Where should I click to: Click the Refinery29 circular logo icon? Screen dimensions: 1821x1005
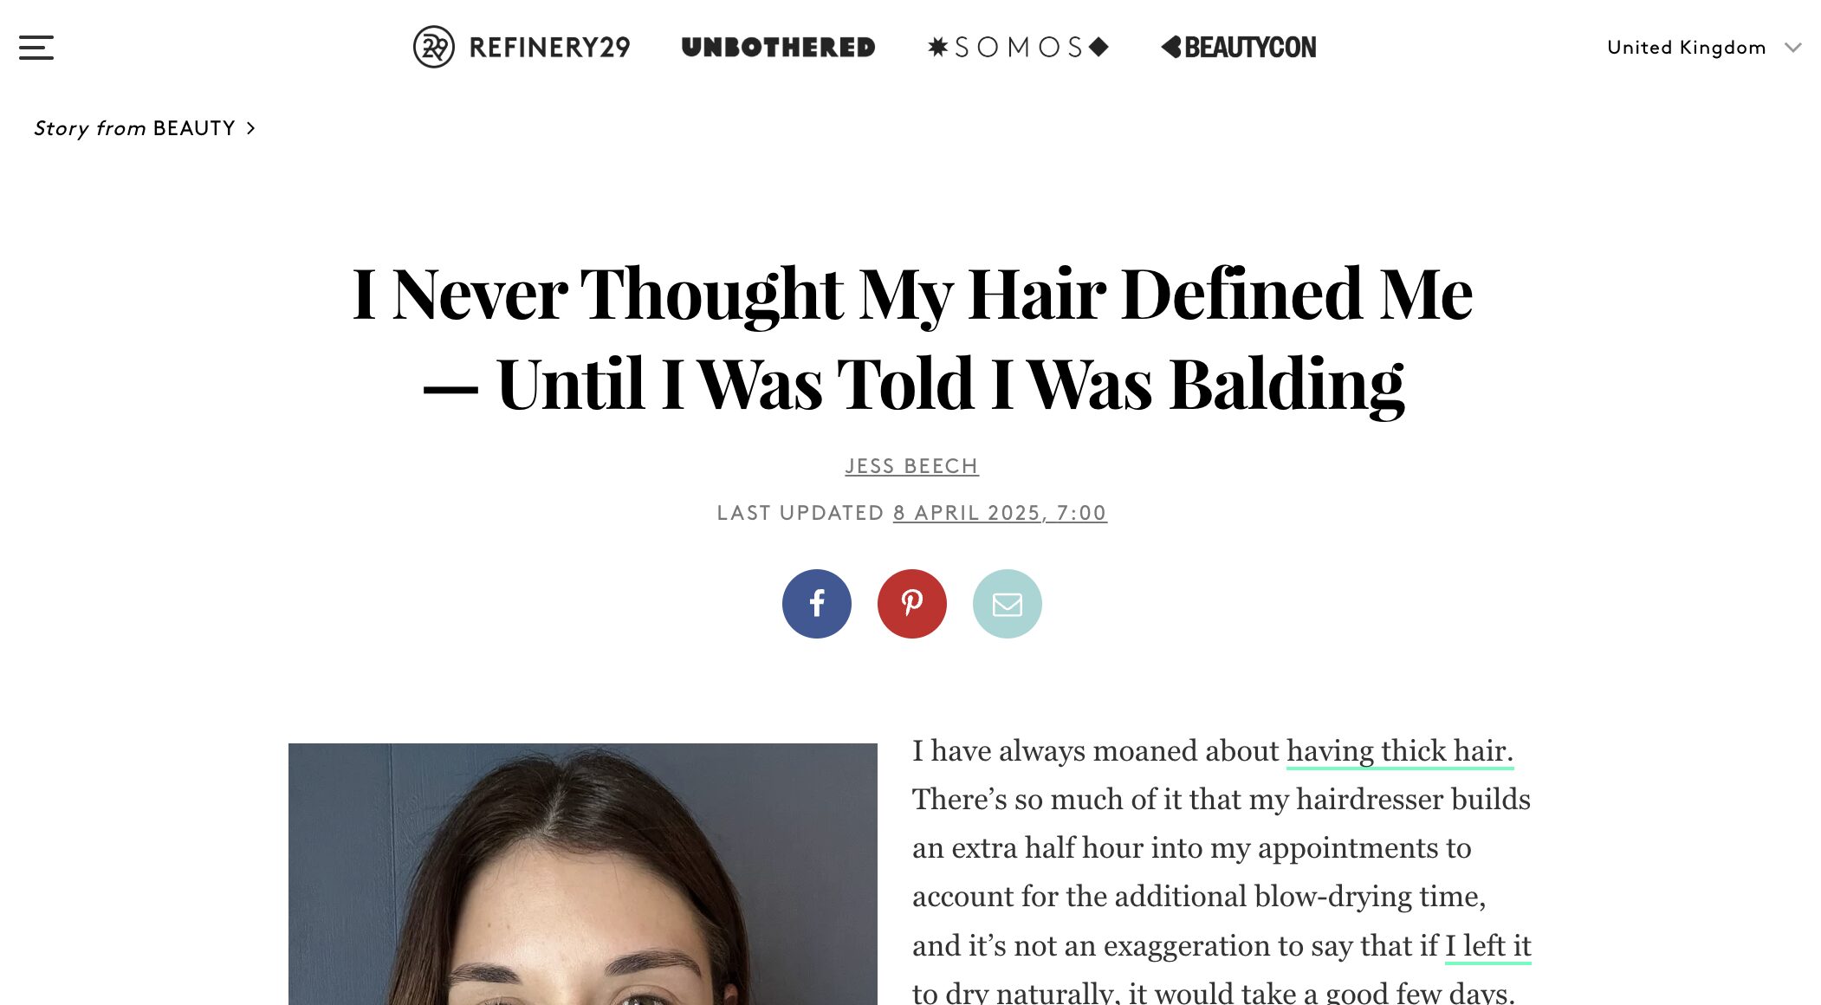pos(433,47)
